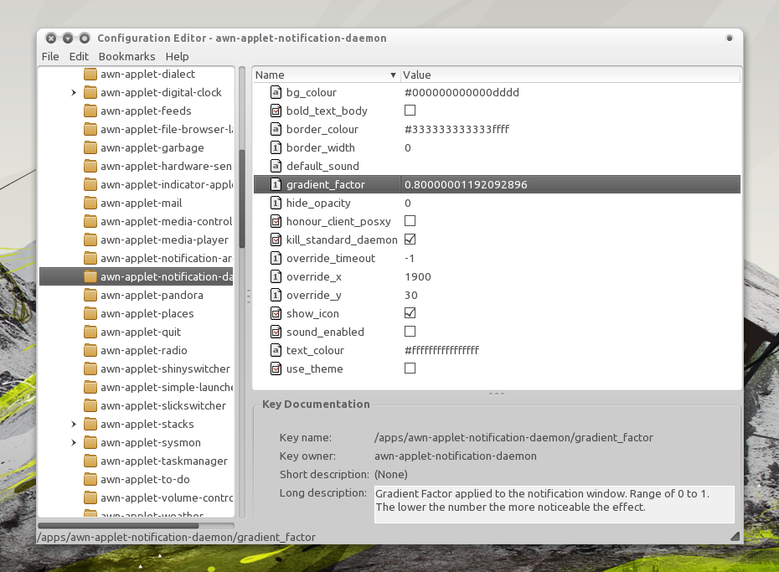779x572 pixels.
Task: Click the hide_opacity key icon
Action: point(276,203)
